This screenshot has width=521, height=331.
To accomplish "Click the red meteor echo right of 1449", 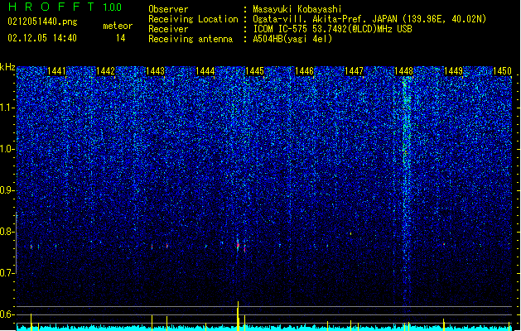I will (x=444, y=244).
